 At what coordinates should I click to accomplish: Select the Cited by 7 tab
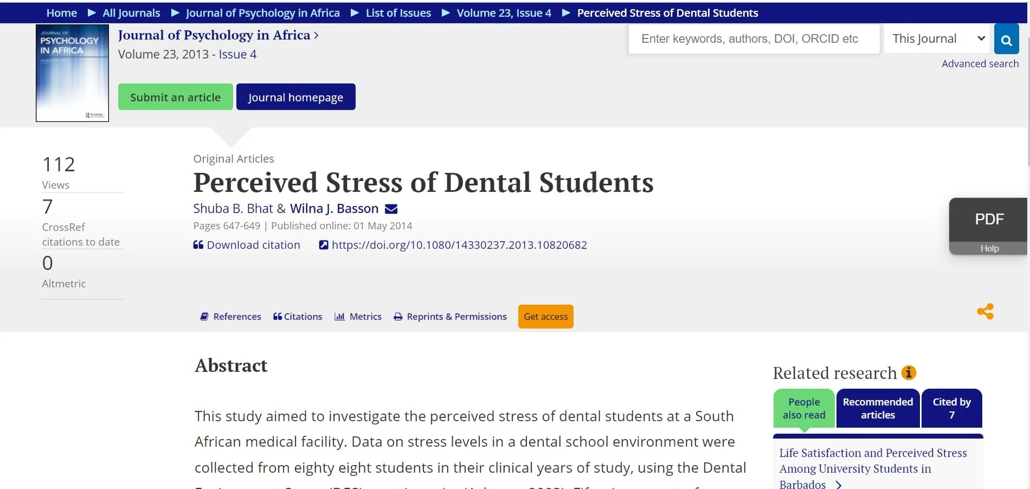951,408
